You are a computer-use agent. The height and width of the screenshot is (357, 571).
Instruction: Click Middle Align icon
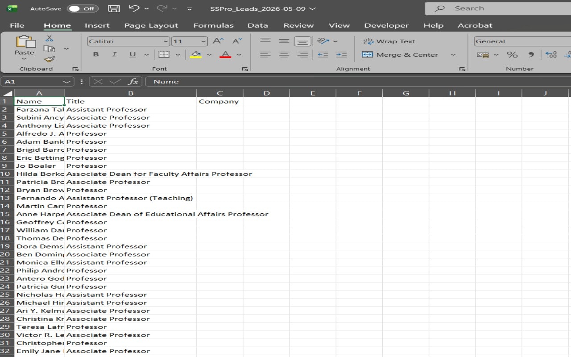click(284, 41)
